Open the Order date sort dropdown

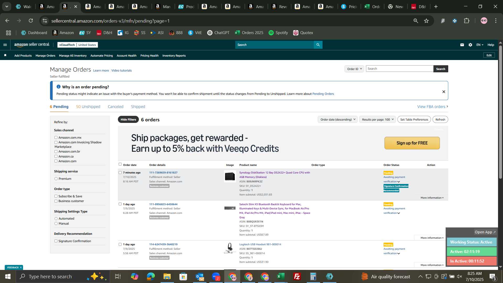tap(338, 119)
